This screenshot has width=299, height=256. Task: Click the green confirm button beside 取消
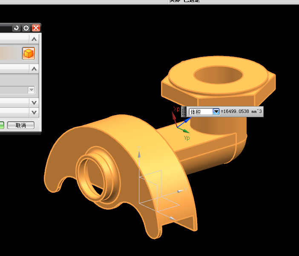coord(2,125)
